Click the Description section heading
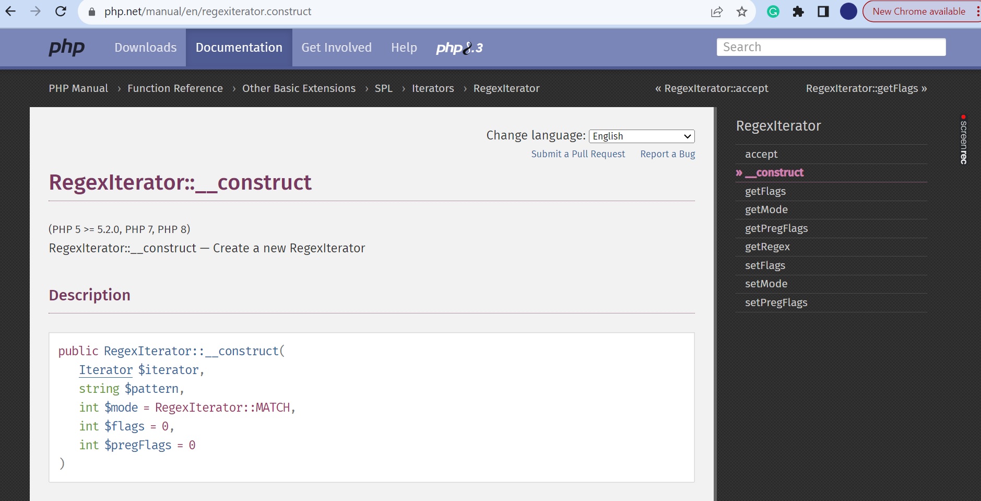 pos(90,295)
